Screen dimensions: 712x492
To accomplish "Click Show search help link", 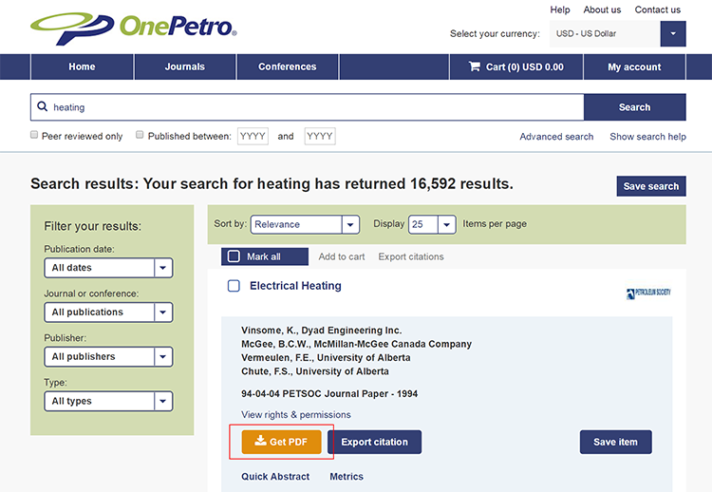I will 648,136.
